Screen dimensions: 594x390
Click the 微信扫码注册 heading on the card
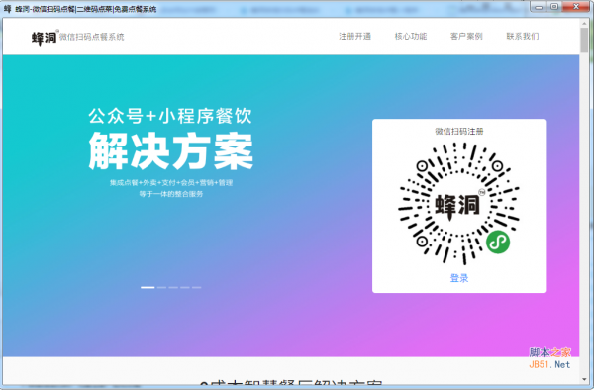(x=459, y=132)
